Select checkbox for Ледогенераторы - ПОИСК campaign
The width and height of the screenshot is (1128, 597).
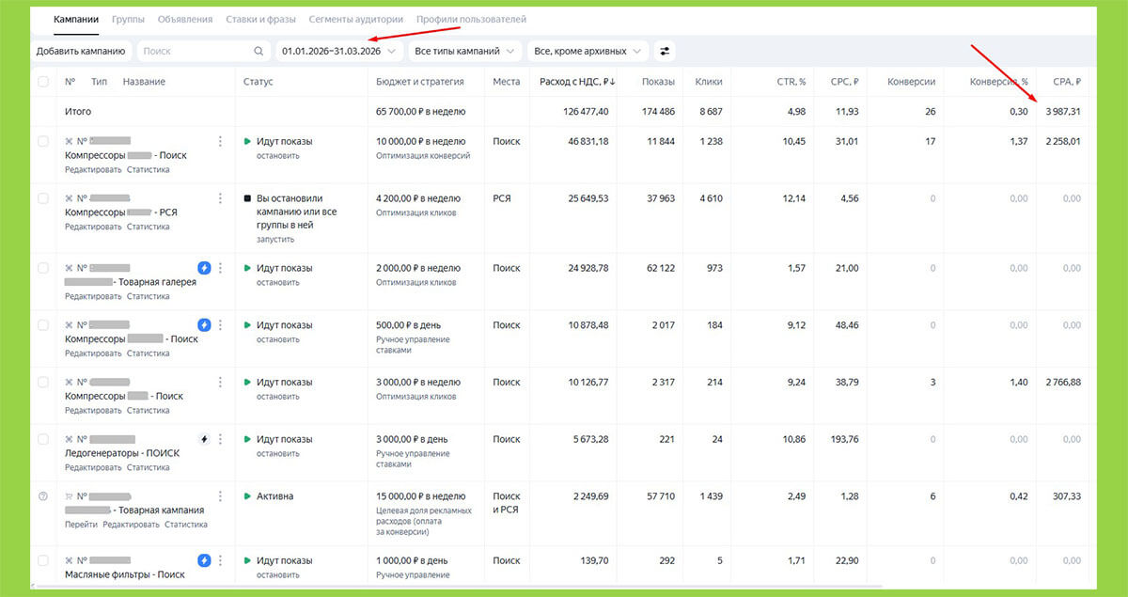43,439
